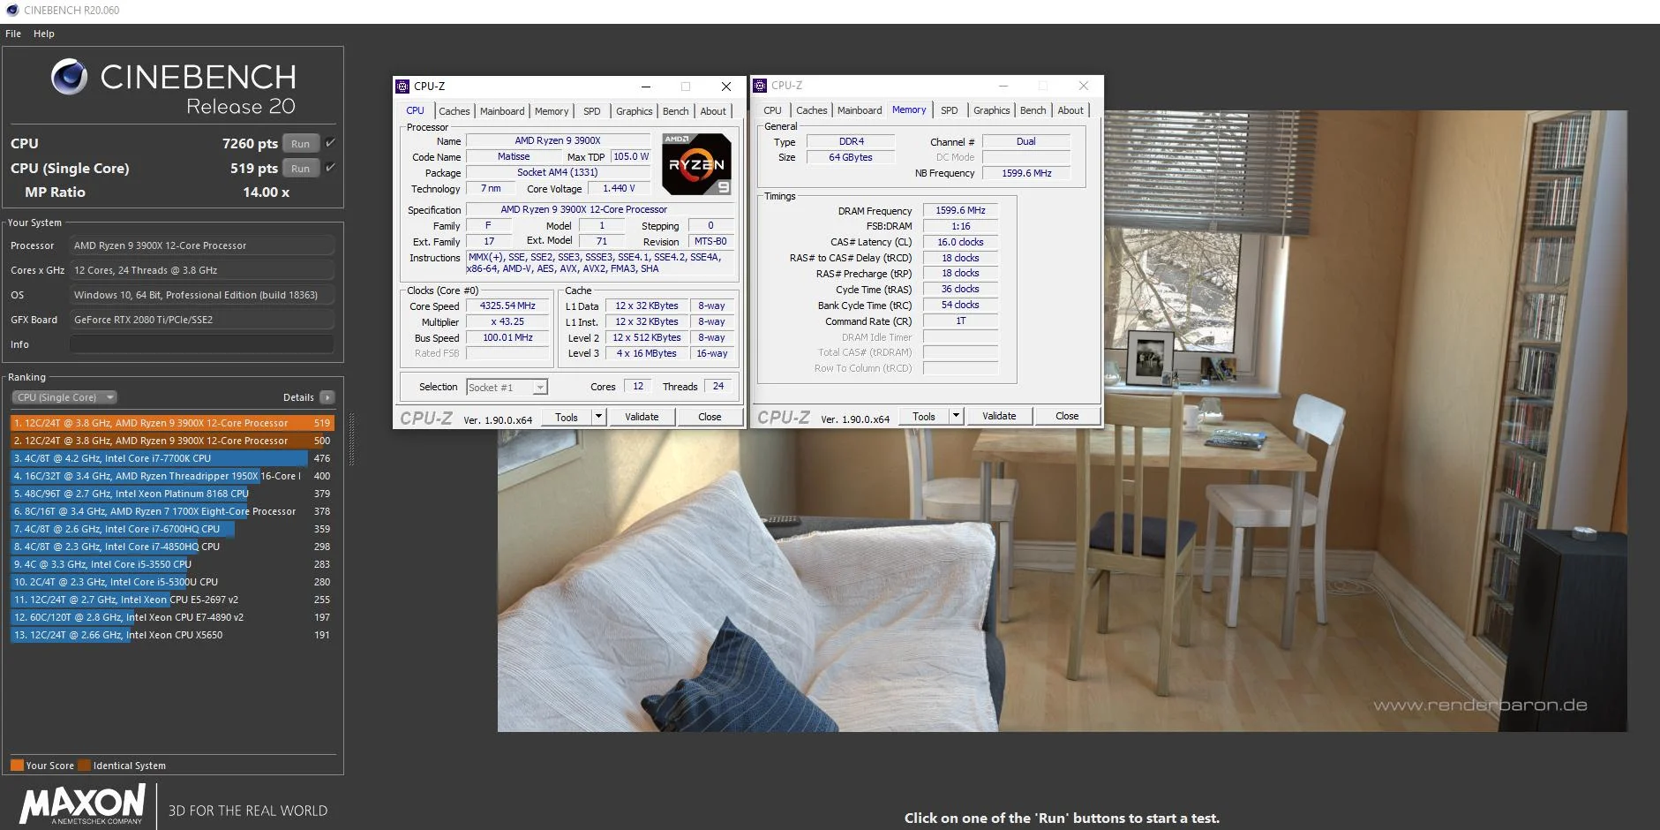Run the CPU (Single Core) test
The image size is (1660, 830).
301,169
